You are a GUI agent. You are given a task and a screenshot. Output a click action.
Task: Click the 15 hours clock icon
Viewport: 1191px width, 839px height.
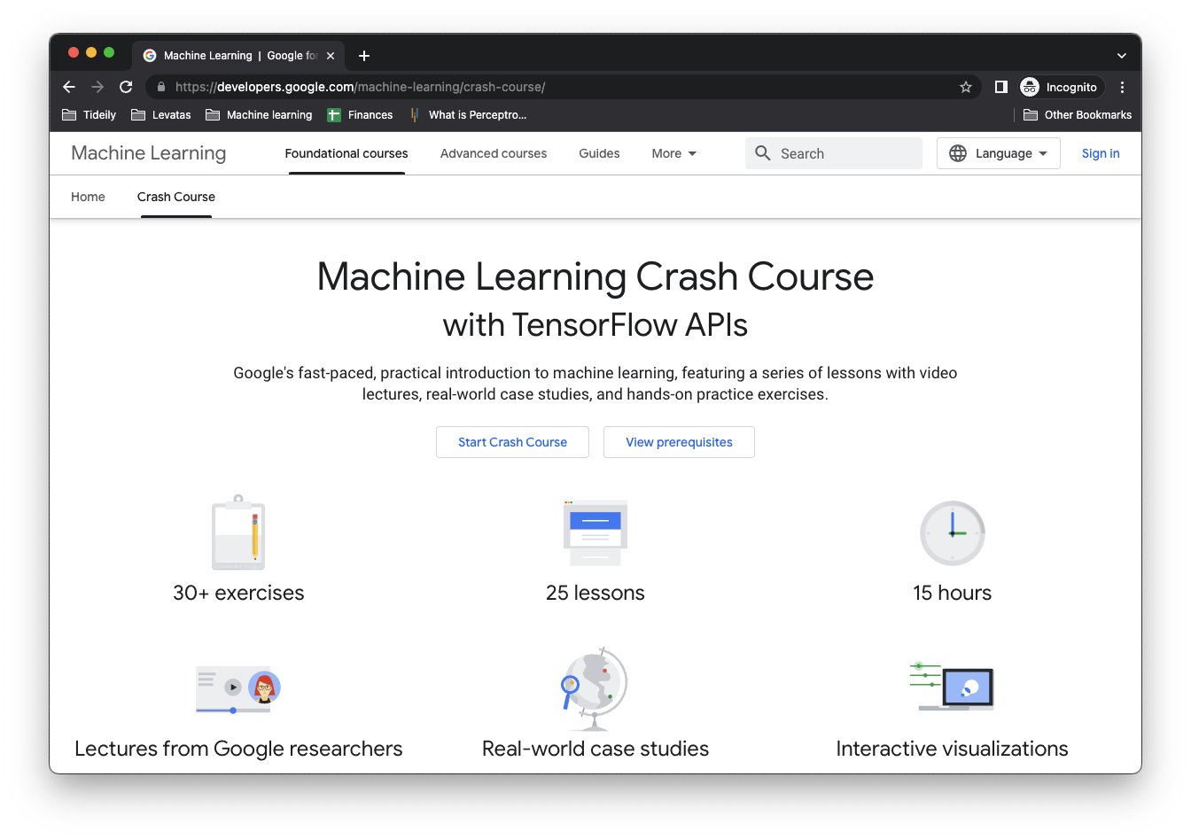(x=953, y=533)
